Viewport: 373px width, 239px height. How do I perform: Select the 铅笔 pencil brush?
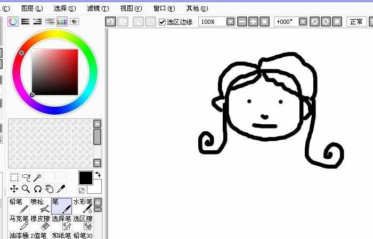click(x=19, y=206)
